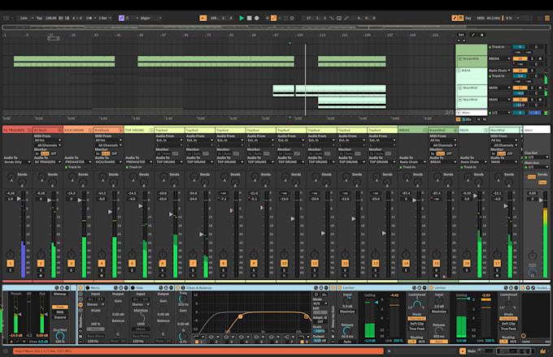The height and width of the screenshot is (357, 553).
Task: Start playback with the green Play button
Action: coord(242,18)
